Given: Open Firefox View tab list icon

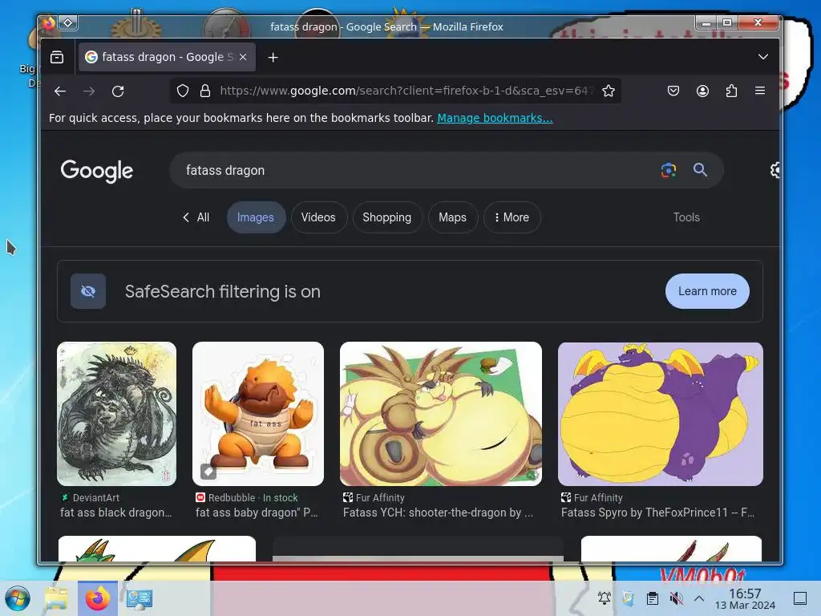Looking at the screenshot, I should (x=57, y=57).
